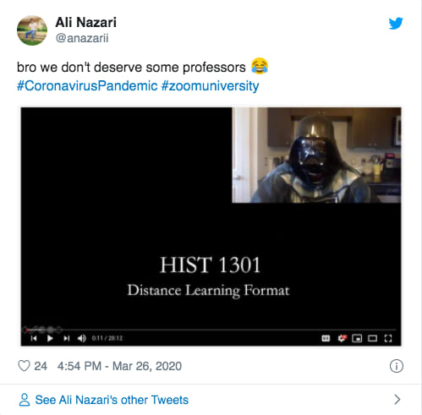Like the tweet with the heart icon
Image resolution: width=422 pixels, height=415 pixels.
pyautogui.click(x=24, y=366)
